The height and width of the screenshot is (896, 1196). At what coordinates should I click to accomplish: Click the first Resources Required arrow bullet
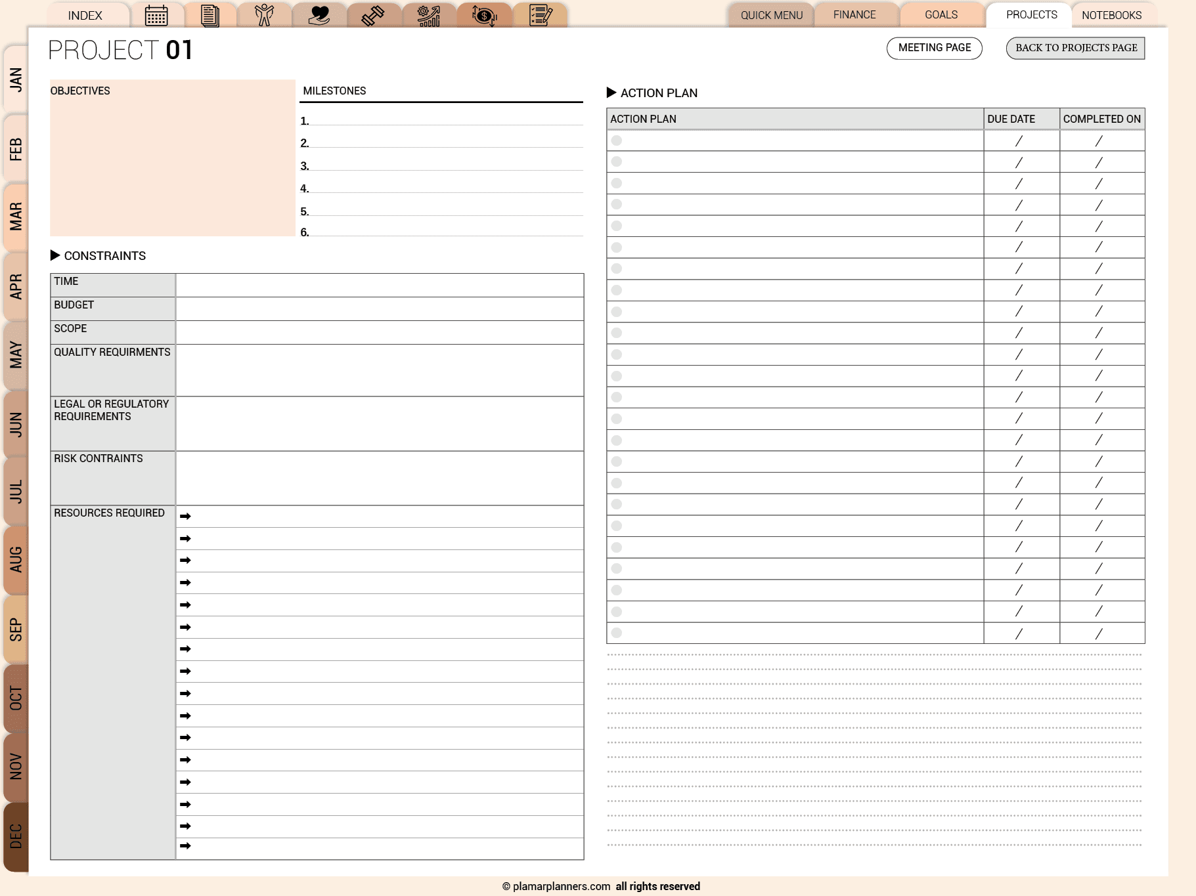(185, 517)
